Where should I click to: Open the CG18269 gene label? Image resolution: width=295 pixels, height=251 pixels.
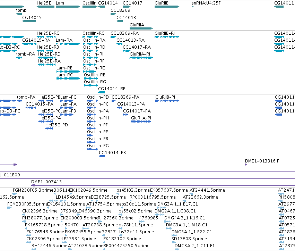click(120, 10)
